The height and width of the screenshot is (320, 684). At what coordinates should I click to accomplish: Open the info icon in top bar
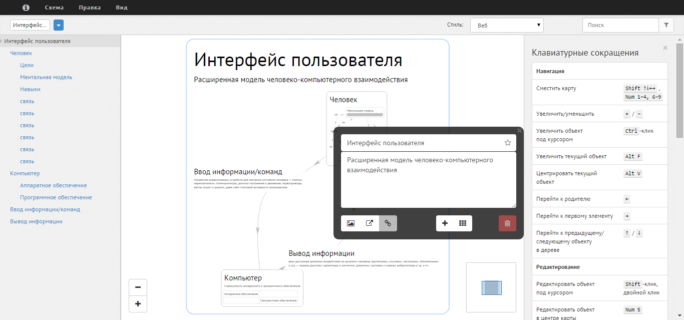tap(26, 8)
